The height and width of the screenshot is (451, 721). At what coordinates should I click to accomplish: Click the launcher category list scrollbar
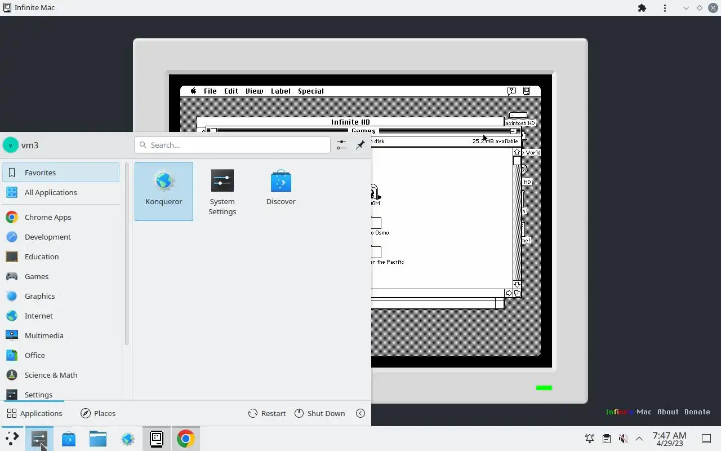pyautogui.click(x=127, y=254)
